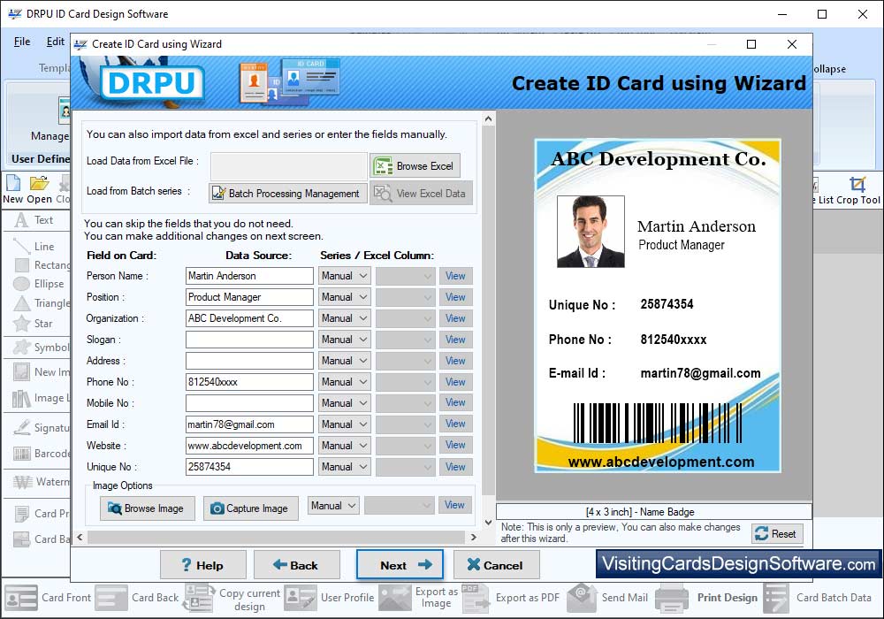Screen dimensions: 884x619
Task: Open Slogan data source dropdown
Action: pos(345,340)
